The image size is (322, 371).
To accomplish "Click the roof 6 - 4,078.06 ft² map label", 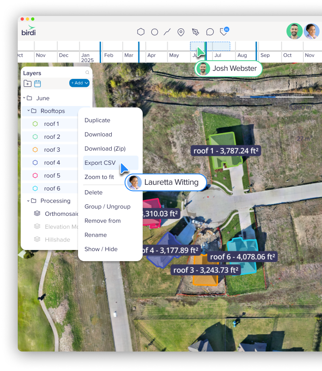I will (243, 257).
